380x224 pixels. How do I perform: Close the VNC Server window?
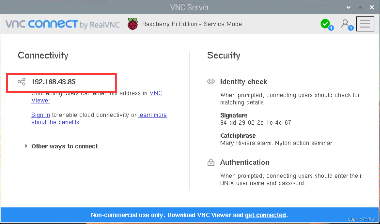tap(372, 7)
